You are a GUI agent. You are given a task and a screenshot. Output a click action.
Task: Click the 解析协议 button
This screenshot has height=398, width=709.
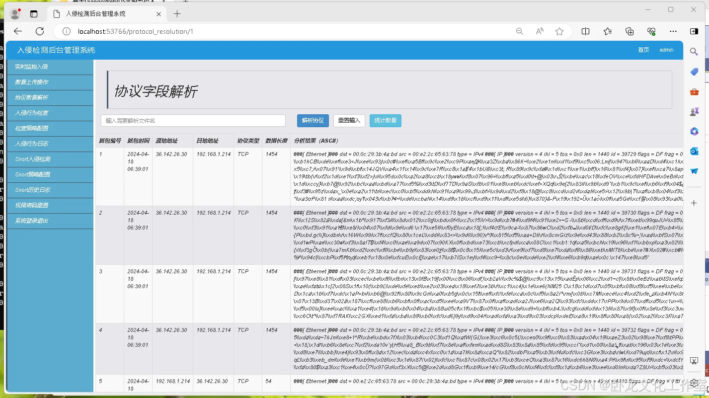click(313, 120)
